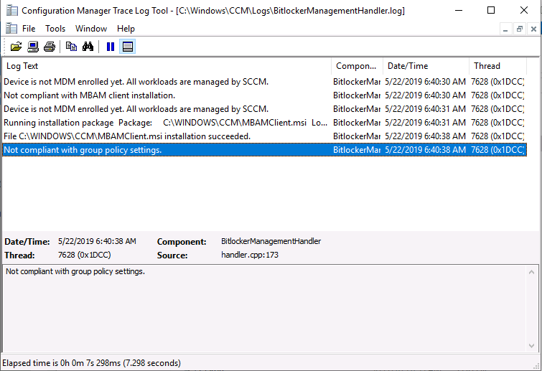Click the Thread value 7628 (0x1DCC) in details pane
This screenshot has width=542, height=371.
(x=84, y=255)
